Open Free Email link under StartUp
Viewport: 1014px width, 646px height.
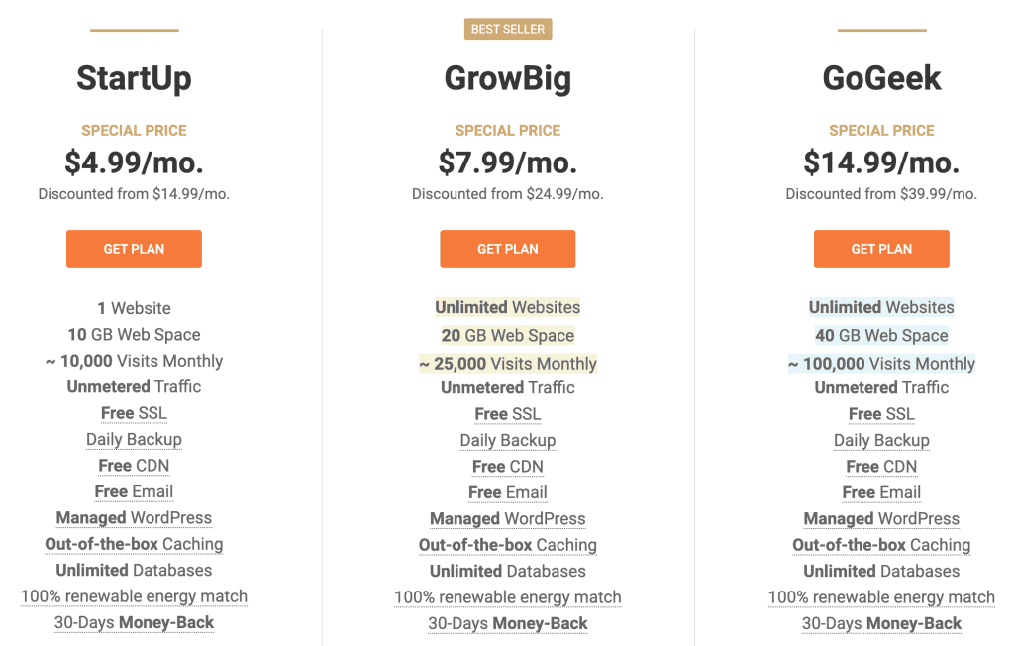coord(134,491)
